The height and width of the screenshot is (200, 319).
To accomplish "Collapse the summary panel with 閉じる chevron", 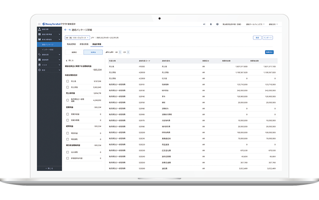I will pyautogui.click(x=70, y=60).
